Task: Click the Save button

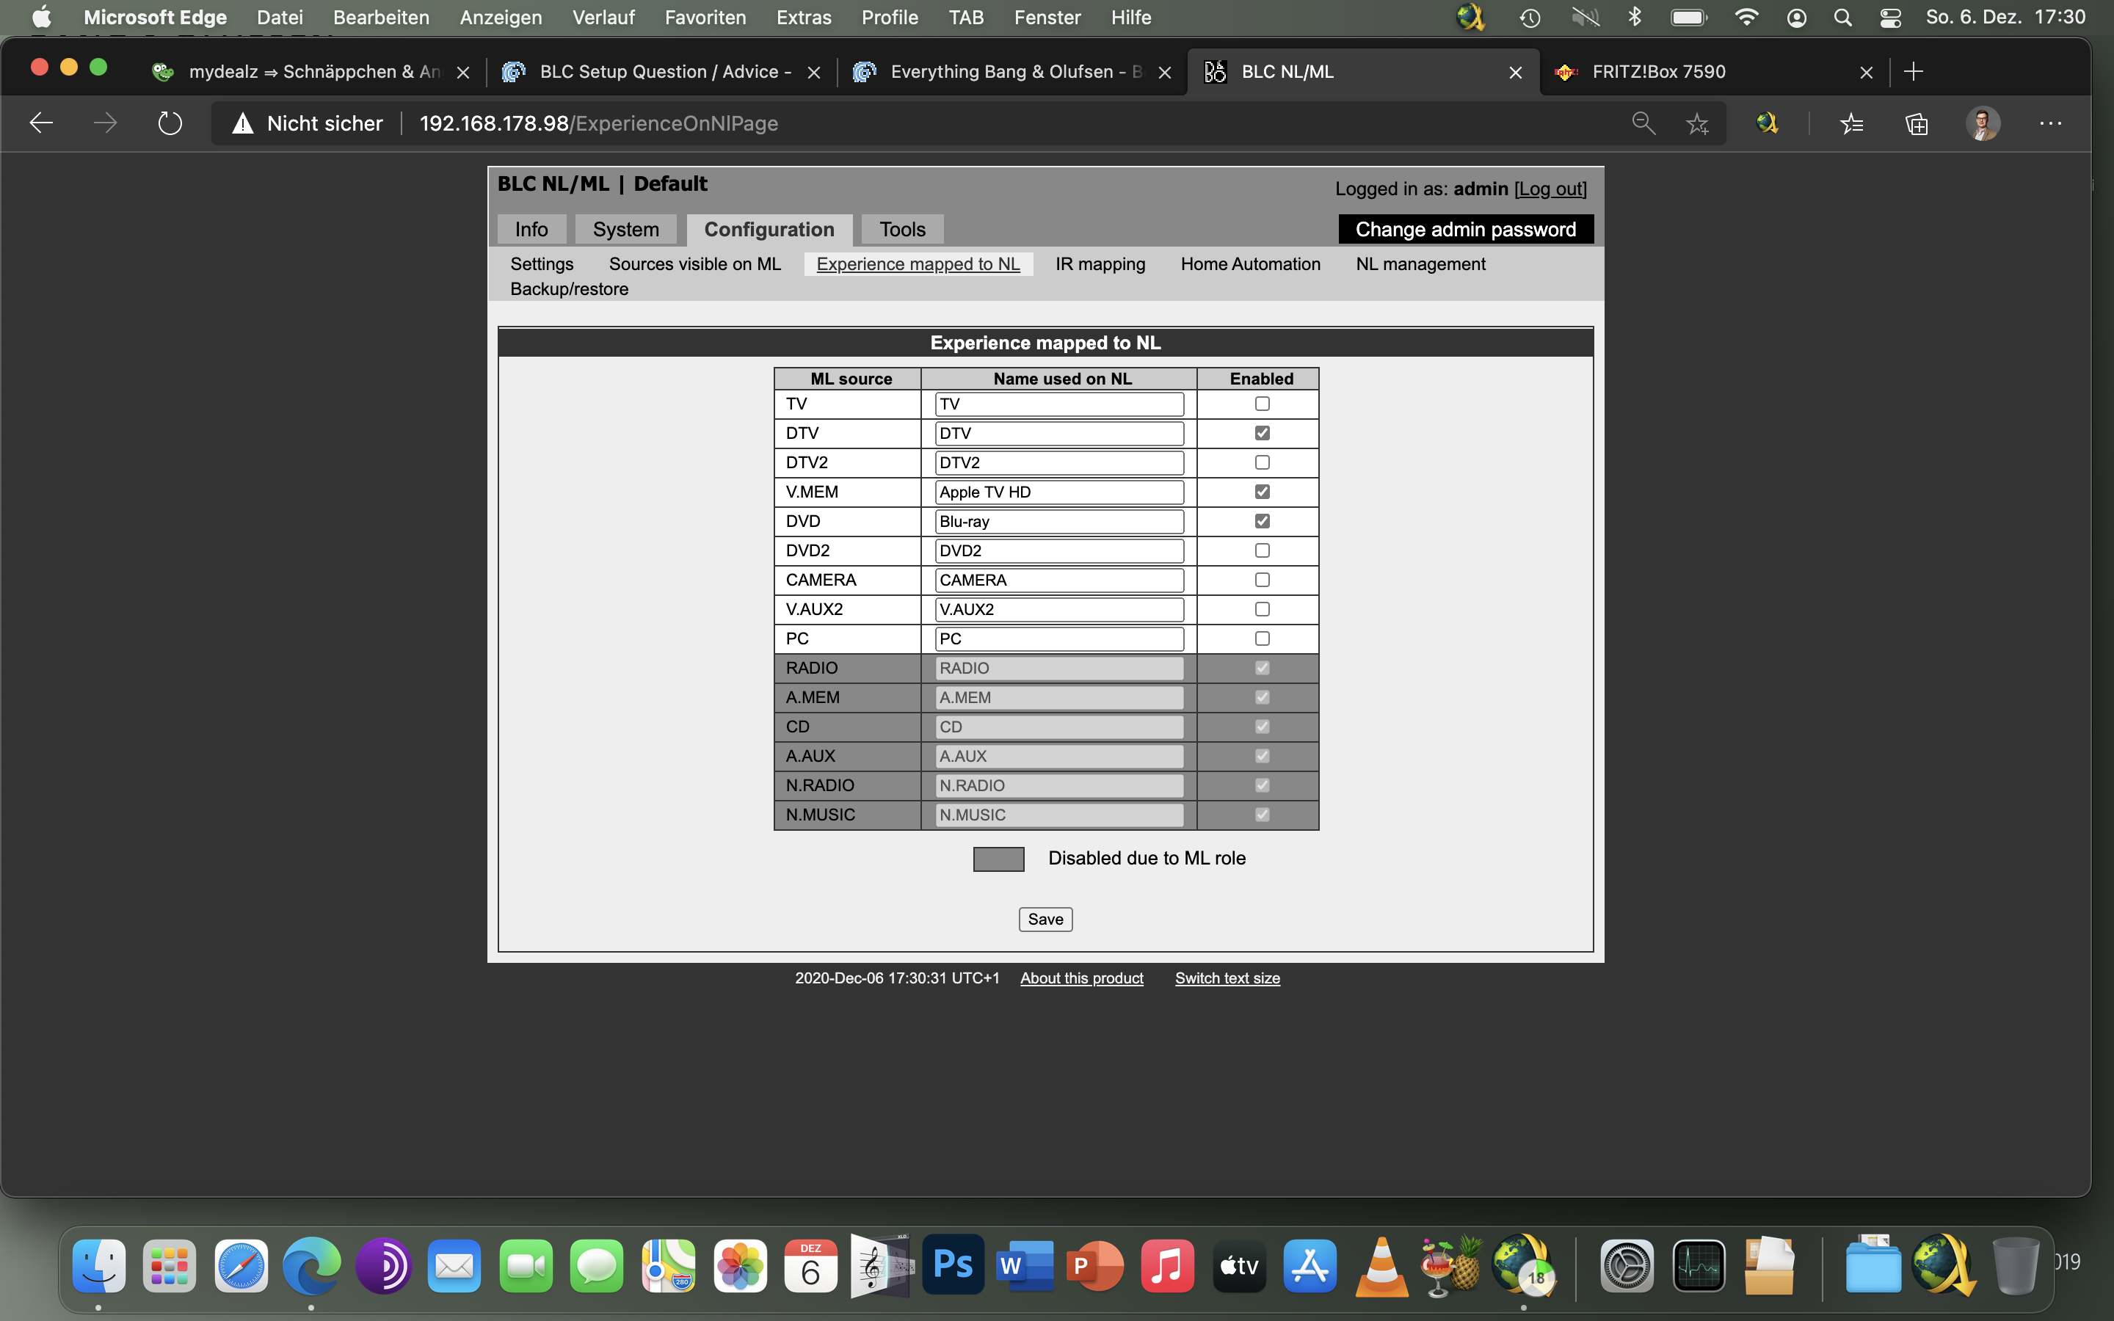Action: [1045, 919]
